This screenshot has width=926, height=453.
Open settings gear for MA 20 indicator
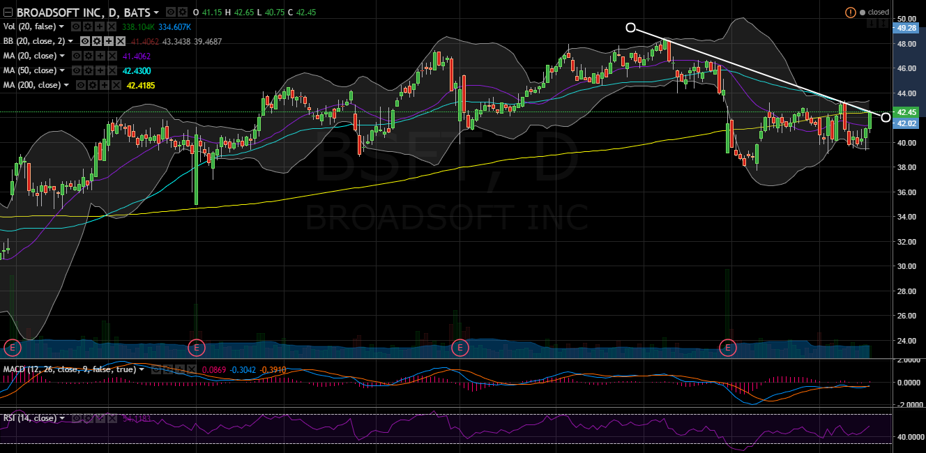[88, 56]
